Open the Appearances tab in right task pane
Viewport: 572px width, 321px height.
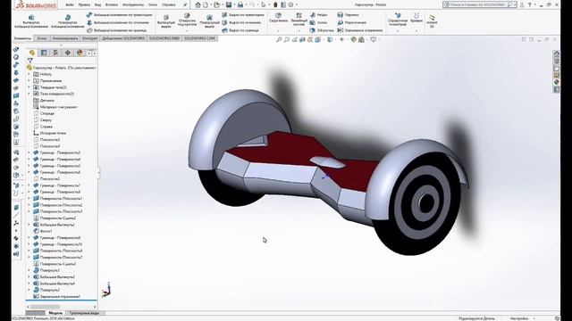point(556,82)
